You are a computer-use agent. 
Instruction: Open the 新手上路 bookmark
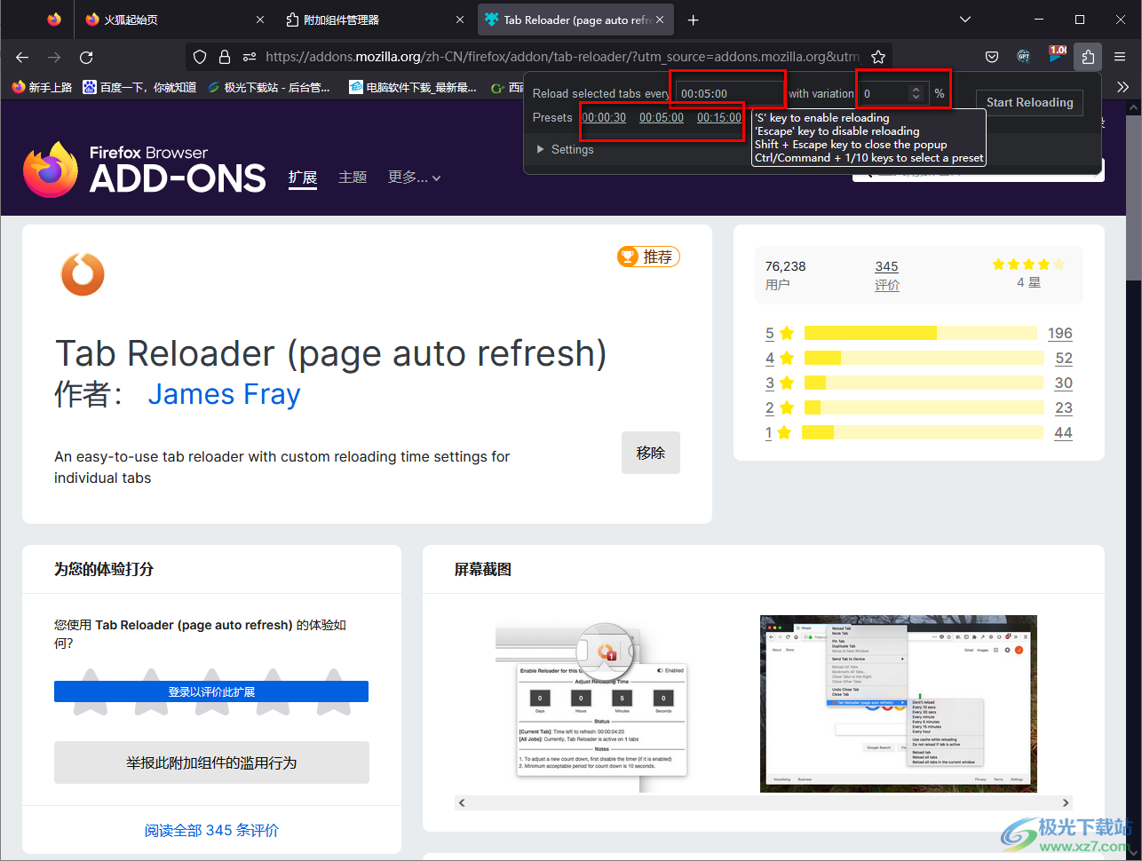tap(43, 87)
